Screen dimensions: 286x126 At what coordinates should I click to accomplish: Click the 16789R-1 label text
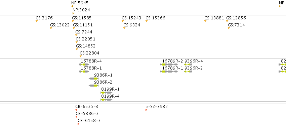pos(172,68)
